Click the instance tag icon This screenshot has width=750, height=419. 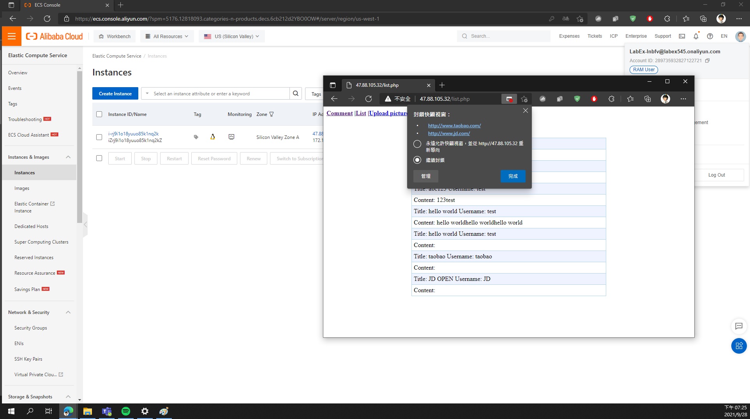pos(196,137)
